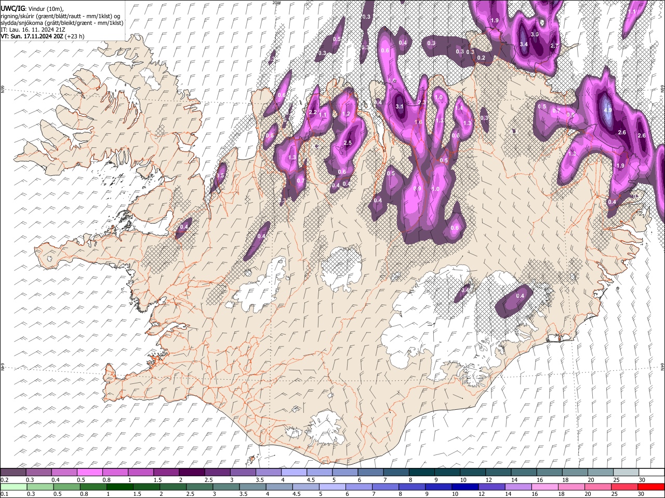
Task: Click the 'VT: Sun. 17.11.2024 20Z (+23 h)' line
Action: click(x=43, y=36)
